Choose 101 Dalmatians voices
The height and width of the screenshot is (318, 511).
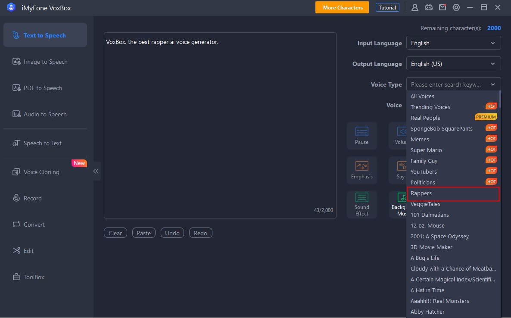tap(453, 215)
